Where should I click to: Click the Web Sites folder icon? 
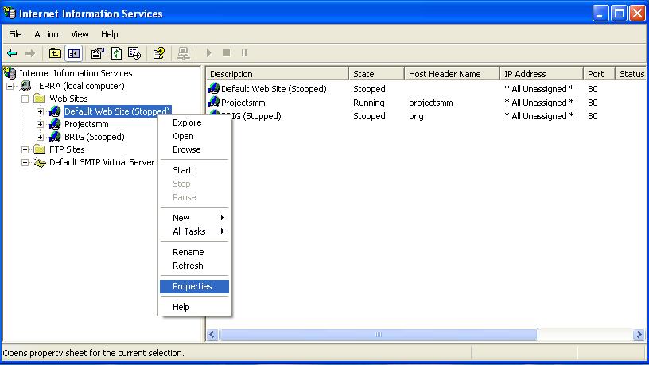(40, 99)
